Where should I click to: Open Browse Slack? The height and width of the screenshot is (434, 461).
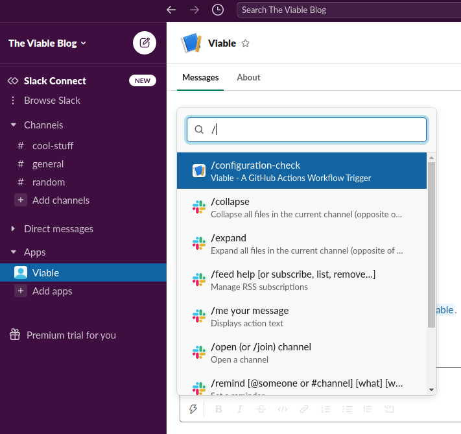[x=52, y=101]
